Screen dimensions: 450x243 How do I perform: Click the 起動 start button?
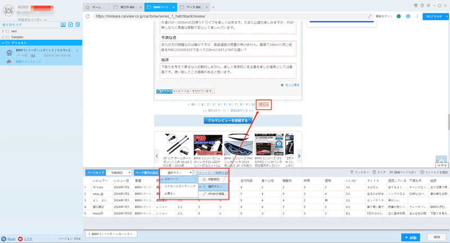411,237
